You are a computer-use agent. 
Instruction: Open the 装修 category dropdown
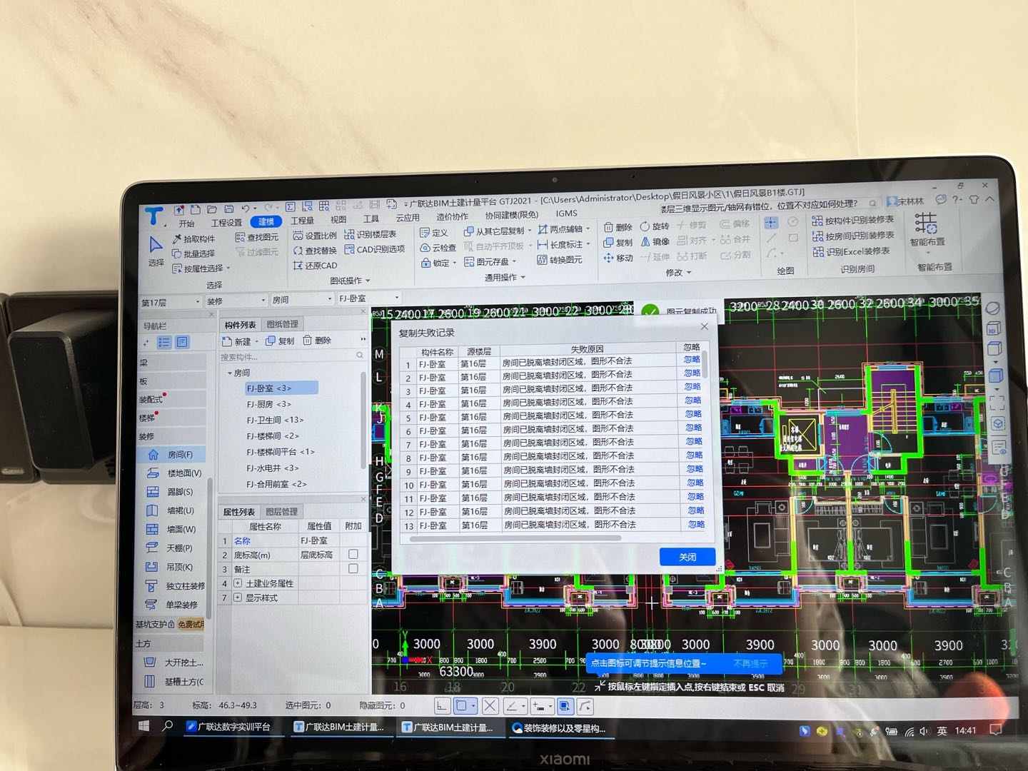(x=237, y=301)
